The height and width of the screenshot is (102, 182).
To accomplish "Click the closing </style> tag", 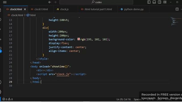I will [42, 59].
